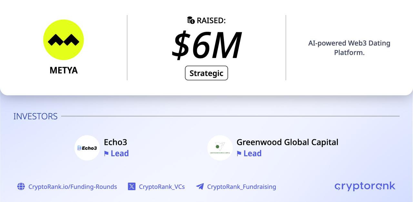Click the Telegram paper plane icon
Image resolution: width=413 pixels, height=202 pixels.
coord(200,186)
